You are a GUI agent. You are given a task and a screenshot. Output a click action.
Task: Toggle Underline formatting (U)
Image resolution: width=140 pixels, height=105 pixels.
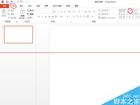click(x=46, y=17)
